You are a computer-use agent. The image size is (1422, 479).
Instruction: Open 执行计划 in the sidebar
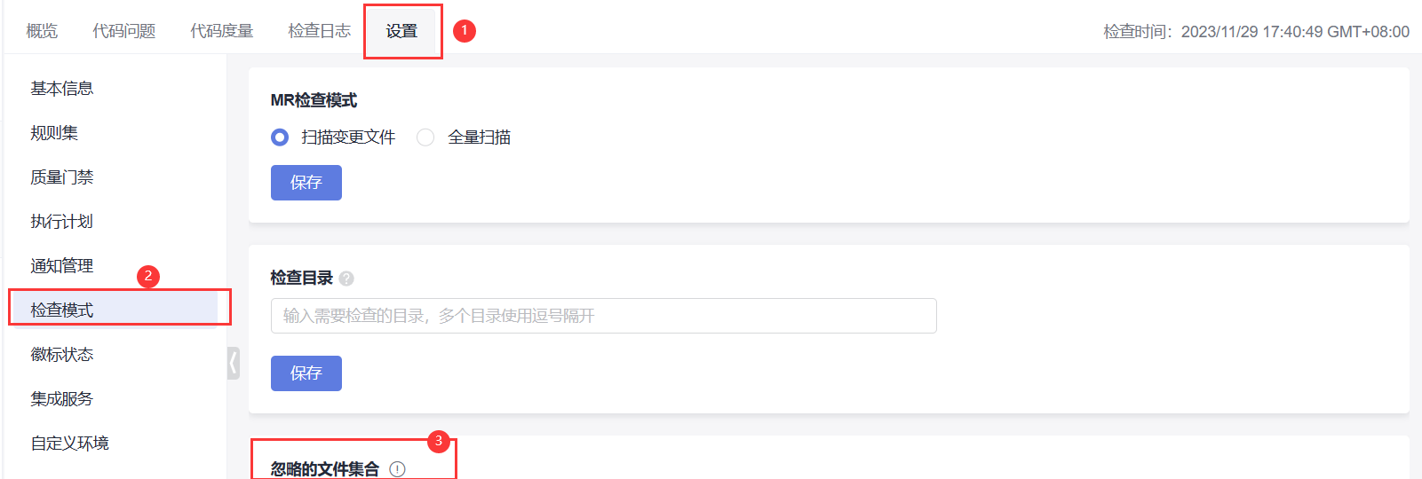(62, 222)
